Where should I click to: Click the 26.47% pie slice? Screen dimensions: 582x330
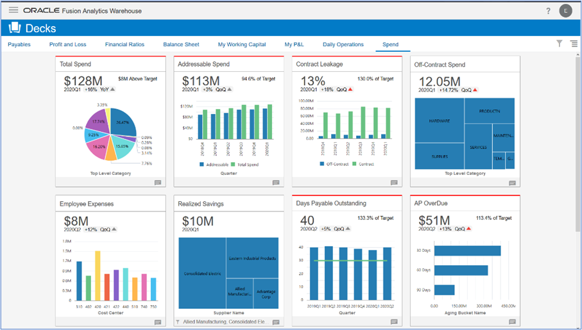pos(123,122)
